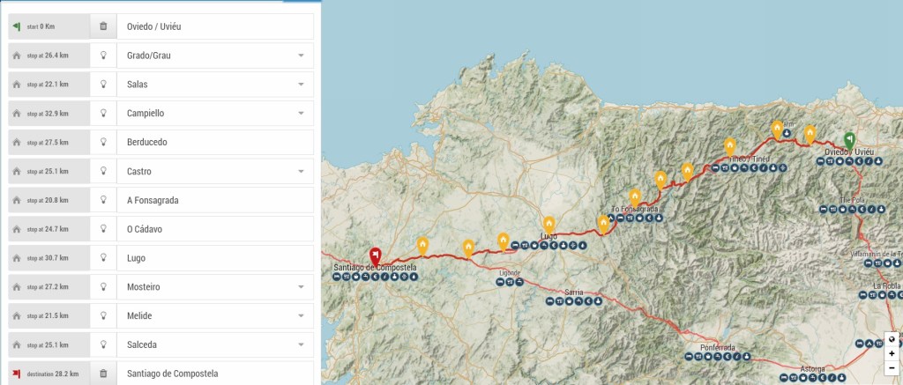Click the red destination flag marker on map

(375, 255)
